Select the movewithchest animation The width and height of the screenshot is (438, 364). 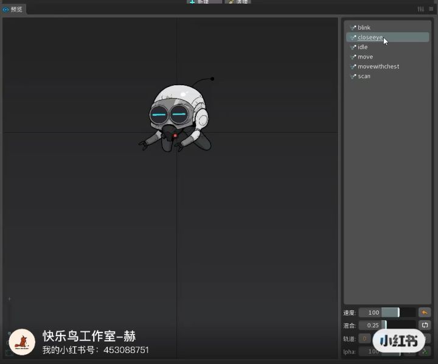point(388,66)
